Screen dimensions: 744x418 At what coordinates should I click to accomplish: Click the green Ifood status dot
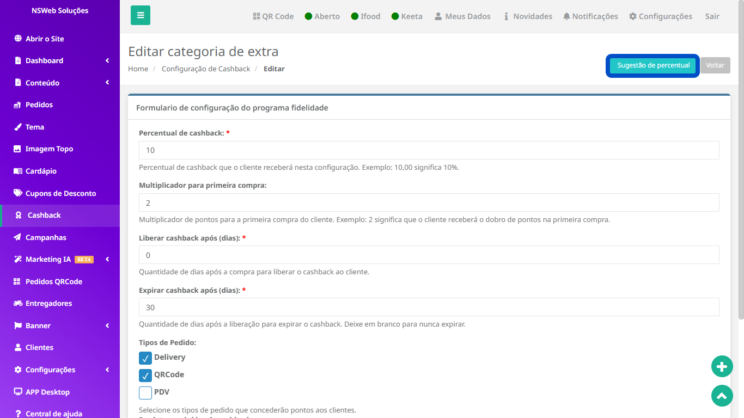(x=355, y=16)
